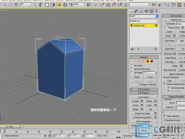Image resolution: width=185 pixels, height=139 pixels.
Task: Collapse the Selection rollout
Action: (144, 57)
